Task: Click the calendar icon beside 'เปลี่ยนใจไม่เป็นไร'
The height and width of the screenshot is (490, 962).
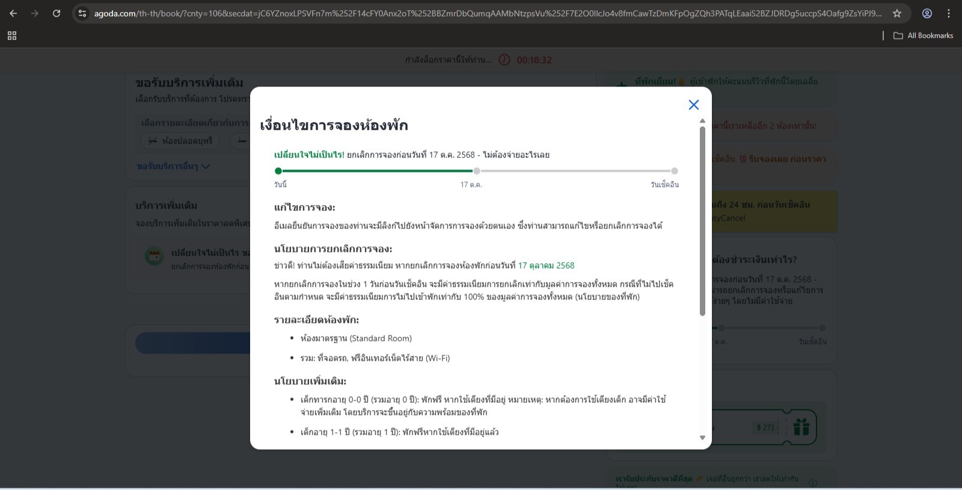Action: [x=155, y=257]
